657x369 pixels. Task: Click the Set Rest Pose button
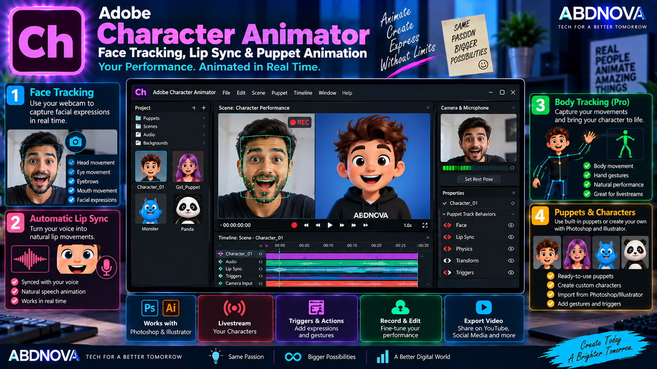click(x=479, y=179)
